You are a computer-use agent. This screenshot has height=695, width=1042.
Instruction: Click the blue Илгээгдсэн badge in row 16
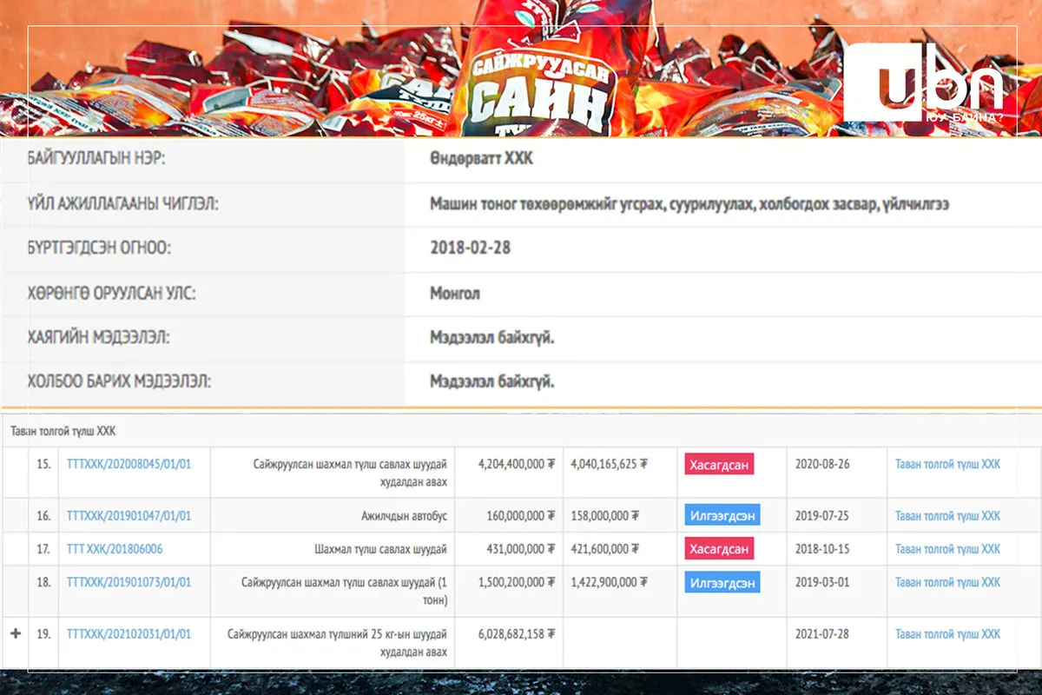coord(722,516)
